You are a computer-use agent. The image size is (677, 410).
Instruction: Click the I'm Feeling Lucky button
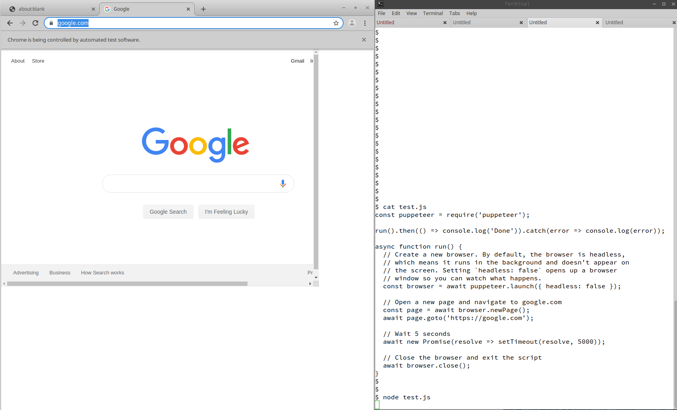coord(226,212)
